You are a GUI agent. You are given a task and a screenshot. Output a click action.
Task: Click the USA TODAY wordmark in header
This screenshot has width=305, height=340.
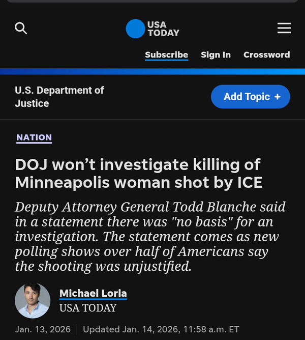163,29
